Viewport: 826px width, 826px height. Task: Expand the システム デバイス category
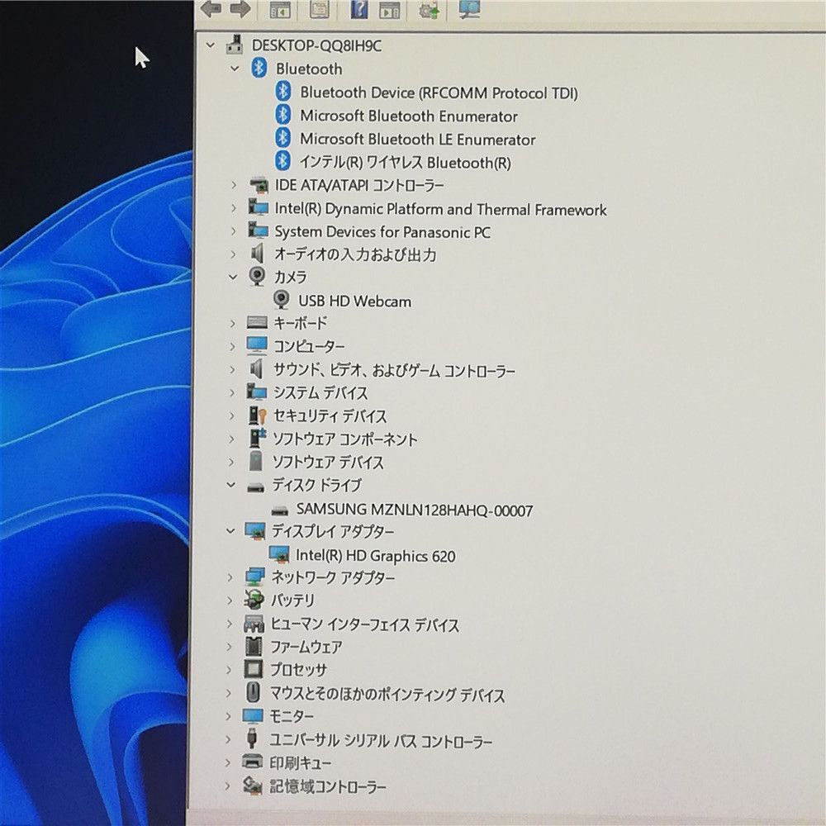(232, 392)
